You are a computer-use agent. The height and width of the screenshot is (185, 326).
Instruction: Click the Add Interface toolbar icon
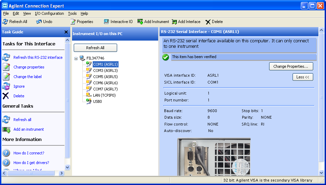(x=174, y=22)
